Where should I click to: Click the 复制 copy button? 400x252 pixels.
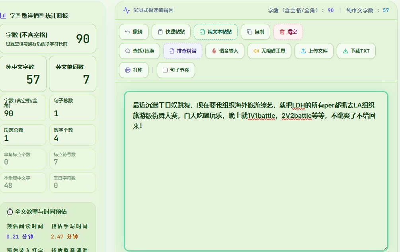(256, 32)
